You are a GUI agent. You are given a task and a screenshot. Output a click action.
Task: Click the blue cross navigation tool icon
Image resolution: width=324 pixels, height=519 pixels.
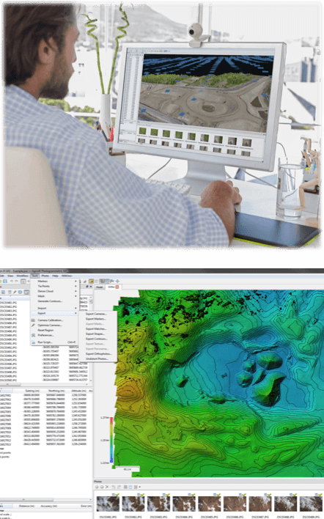click(117, 281)
